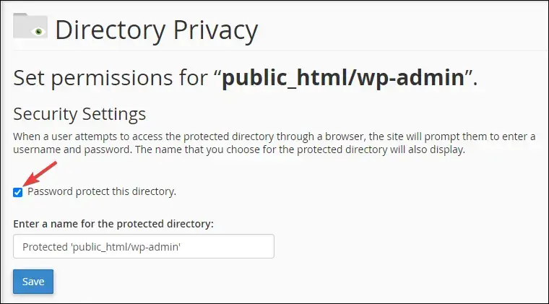Click the Save button
549x304 pixels.
(33, 282)
